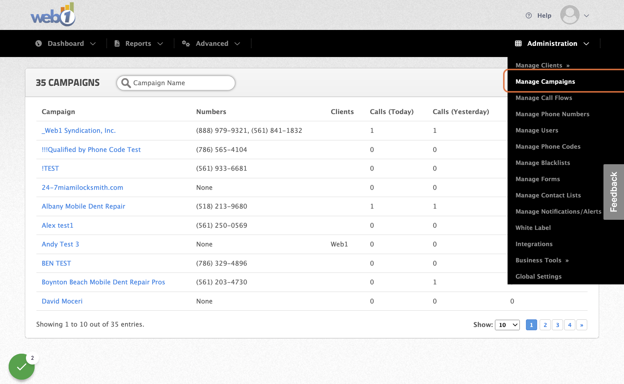Select White Label menu item

533,228
